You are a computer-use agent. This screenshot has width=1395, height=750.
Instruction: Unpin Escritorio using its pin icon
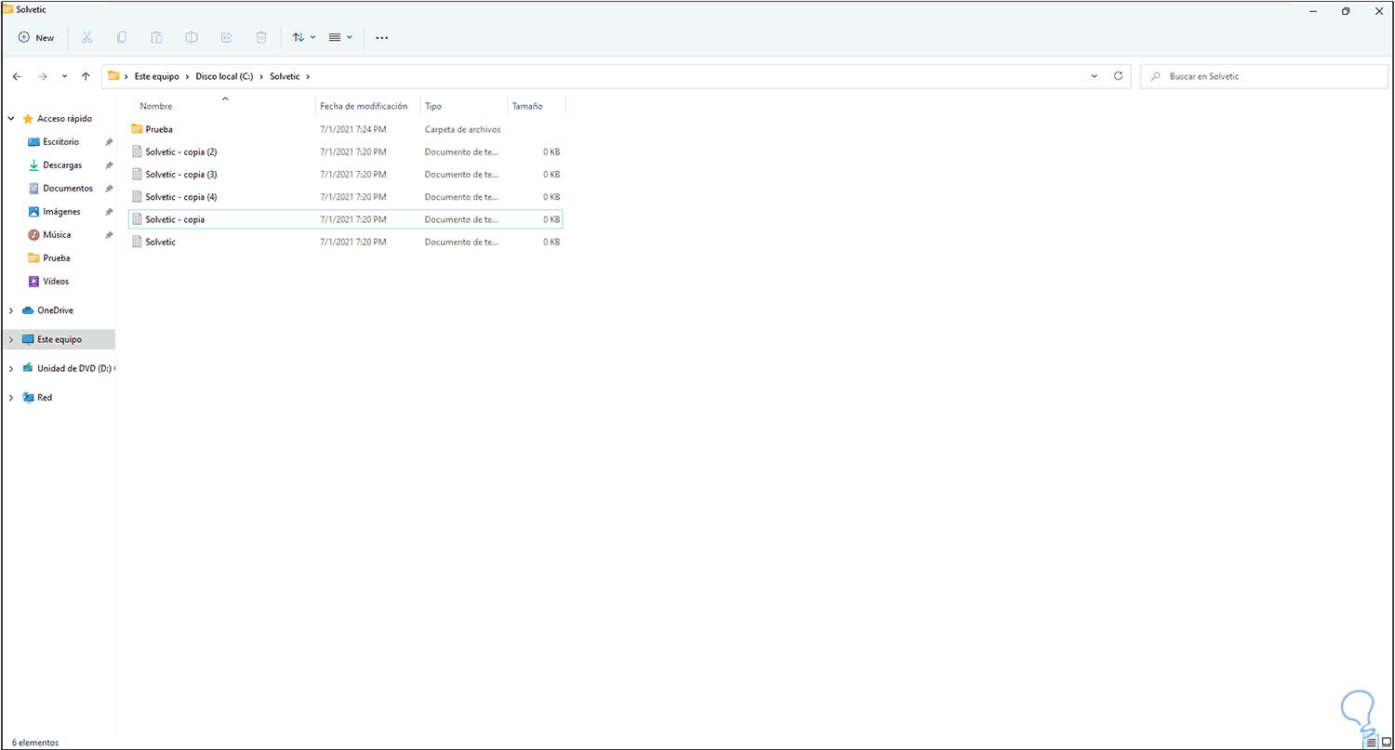coord(109,142)
